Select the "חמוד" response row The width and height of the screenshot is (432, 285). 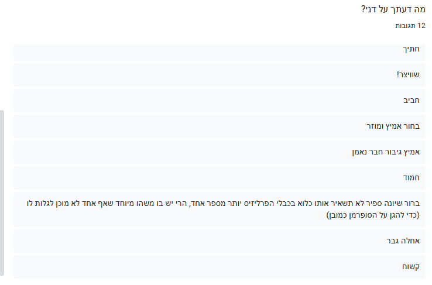219,177
